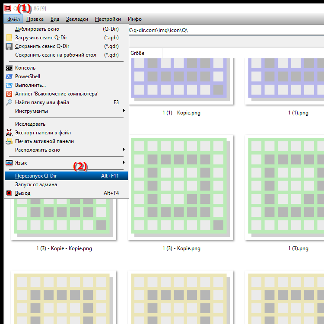Open the Настройки menu
The image size is (324, 324).
108,19
